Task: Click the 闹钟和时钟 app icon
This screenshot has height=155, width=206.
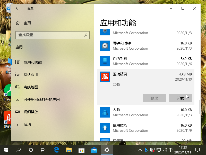Action: pyautogui.click(x=105, y=46)
